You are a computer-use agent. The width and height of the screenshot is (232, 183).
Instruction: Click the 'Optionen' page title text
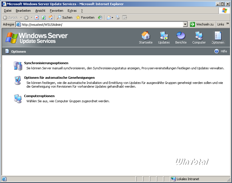pos(19,52)
